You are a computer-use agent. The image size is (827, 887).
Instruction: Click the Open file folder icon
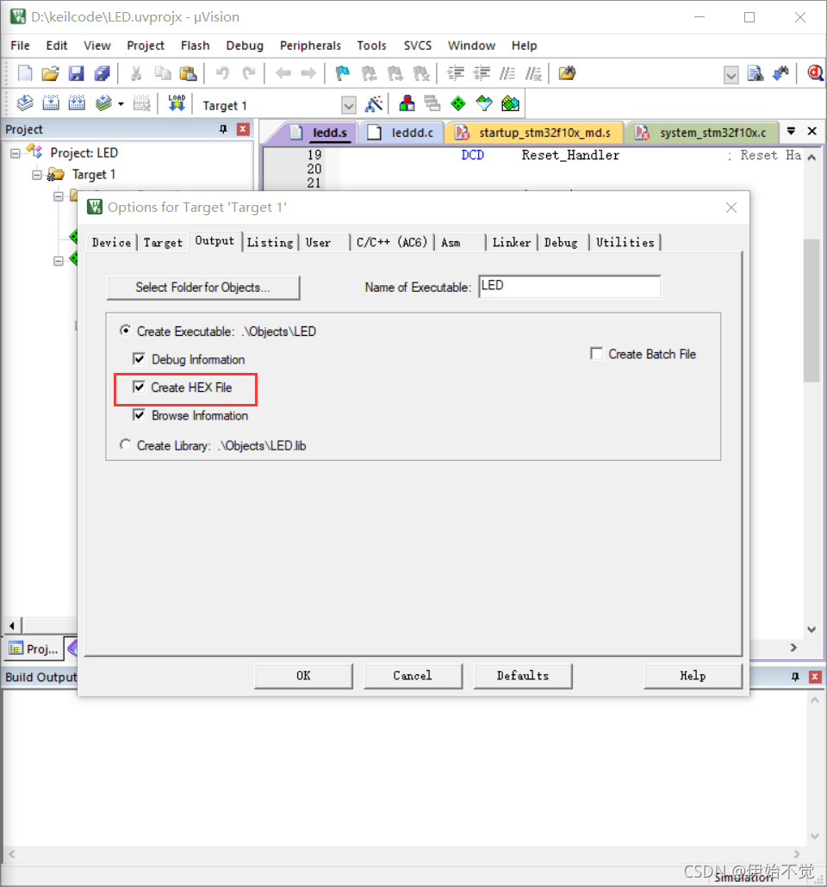click(x=50, y=73)
